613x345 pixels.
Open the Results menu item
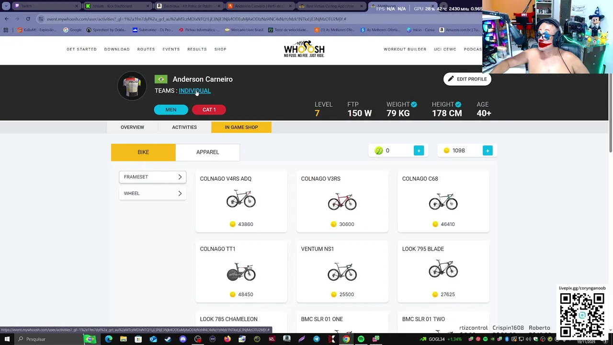(197, 49)
